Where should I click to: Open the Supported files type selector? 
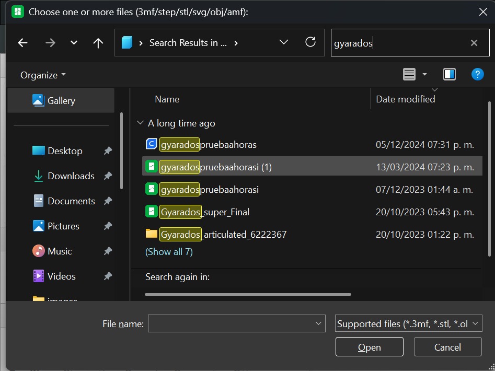click(x=408, y=323)
